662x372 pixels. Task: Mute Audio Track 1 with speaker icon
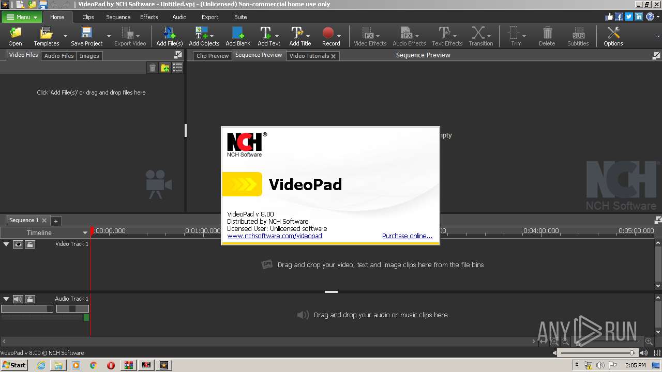(18, 299)
